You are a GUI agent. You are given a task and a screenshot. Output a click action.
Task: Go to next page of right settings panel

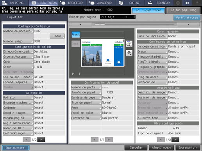coord(175,140)
